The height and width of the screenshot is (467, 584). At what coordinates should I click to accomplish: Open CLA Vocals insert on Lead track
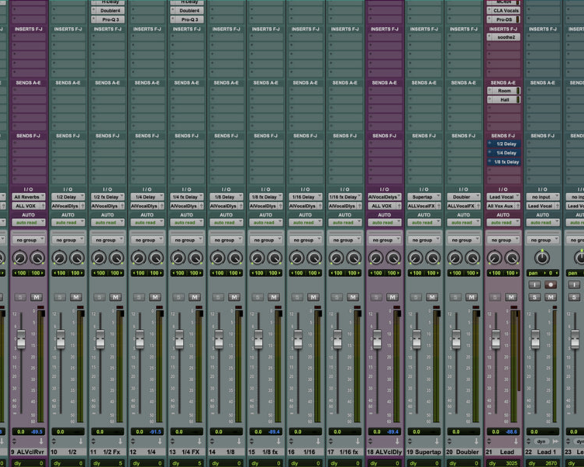click(x=503, y=10)
